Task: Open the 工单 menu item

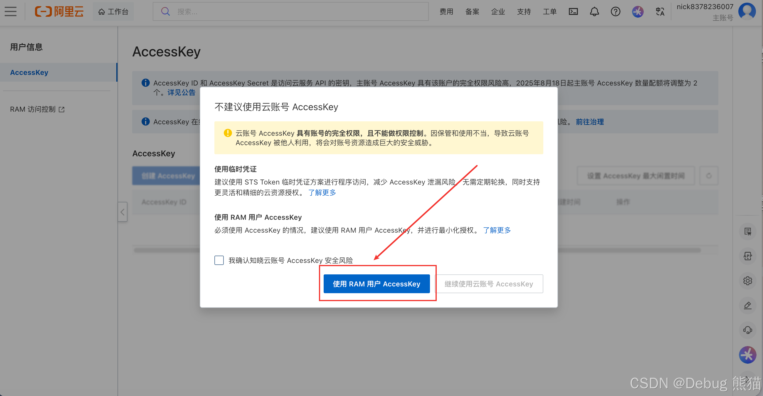Action: [x=550, y=11]
